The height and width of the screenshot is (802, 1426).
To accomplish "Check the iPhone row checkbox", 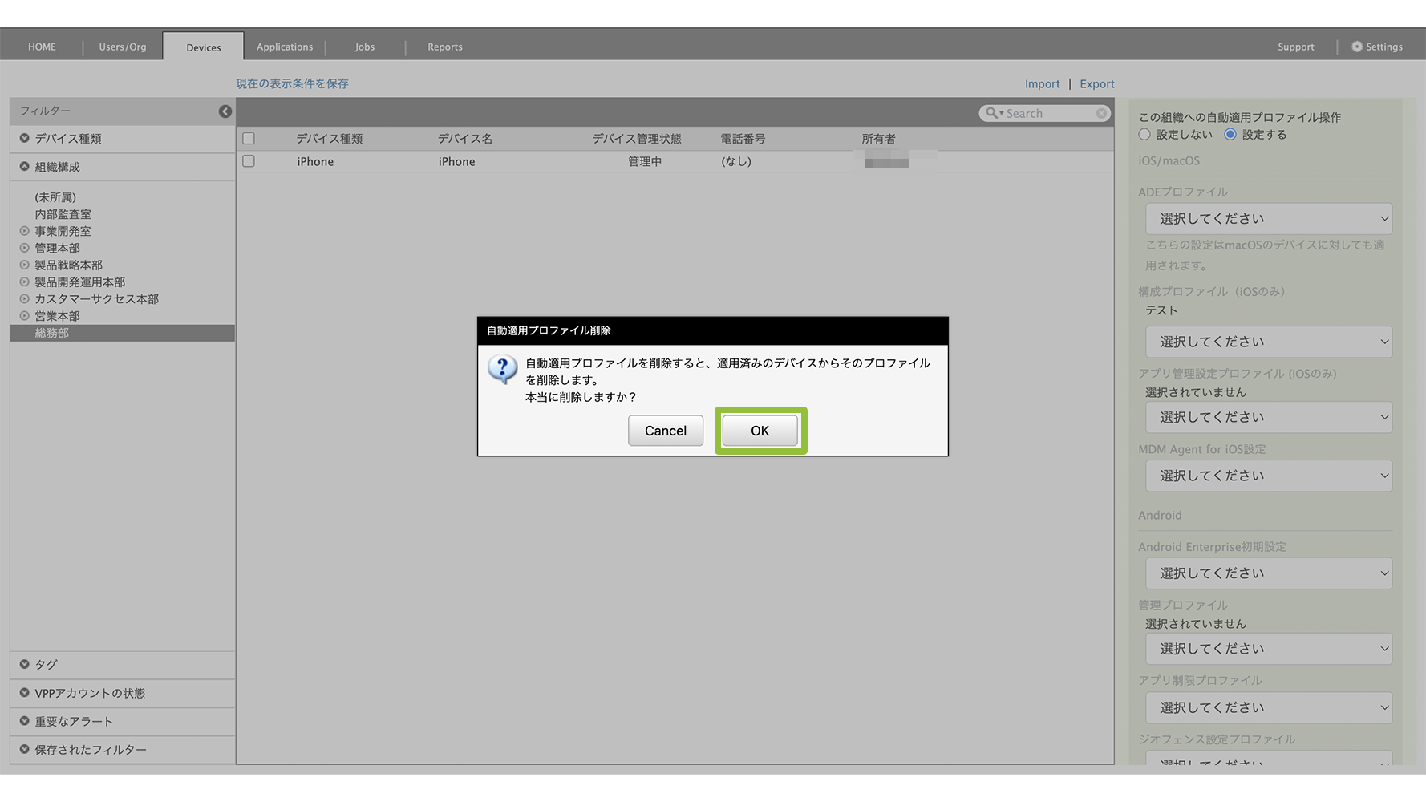I will pos(249,161).
